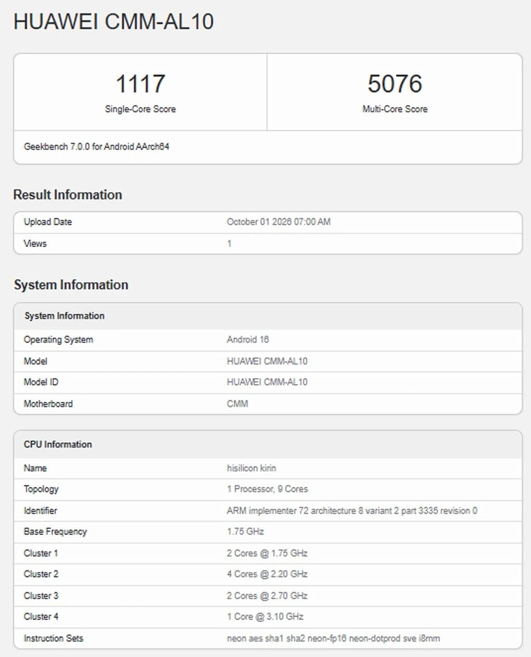Click the CPU Name label

click(x=35, y=468)
